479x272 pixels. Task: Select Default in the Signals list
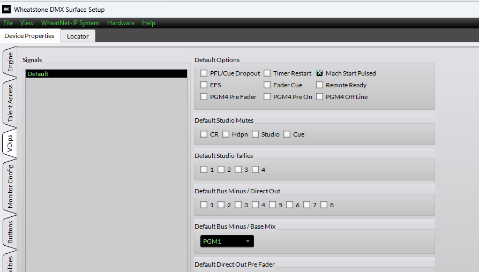pos(106,73)
